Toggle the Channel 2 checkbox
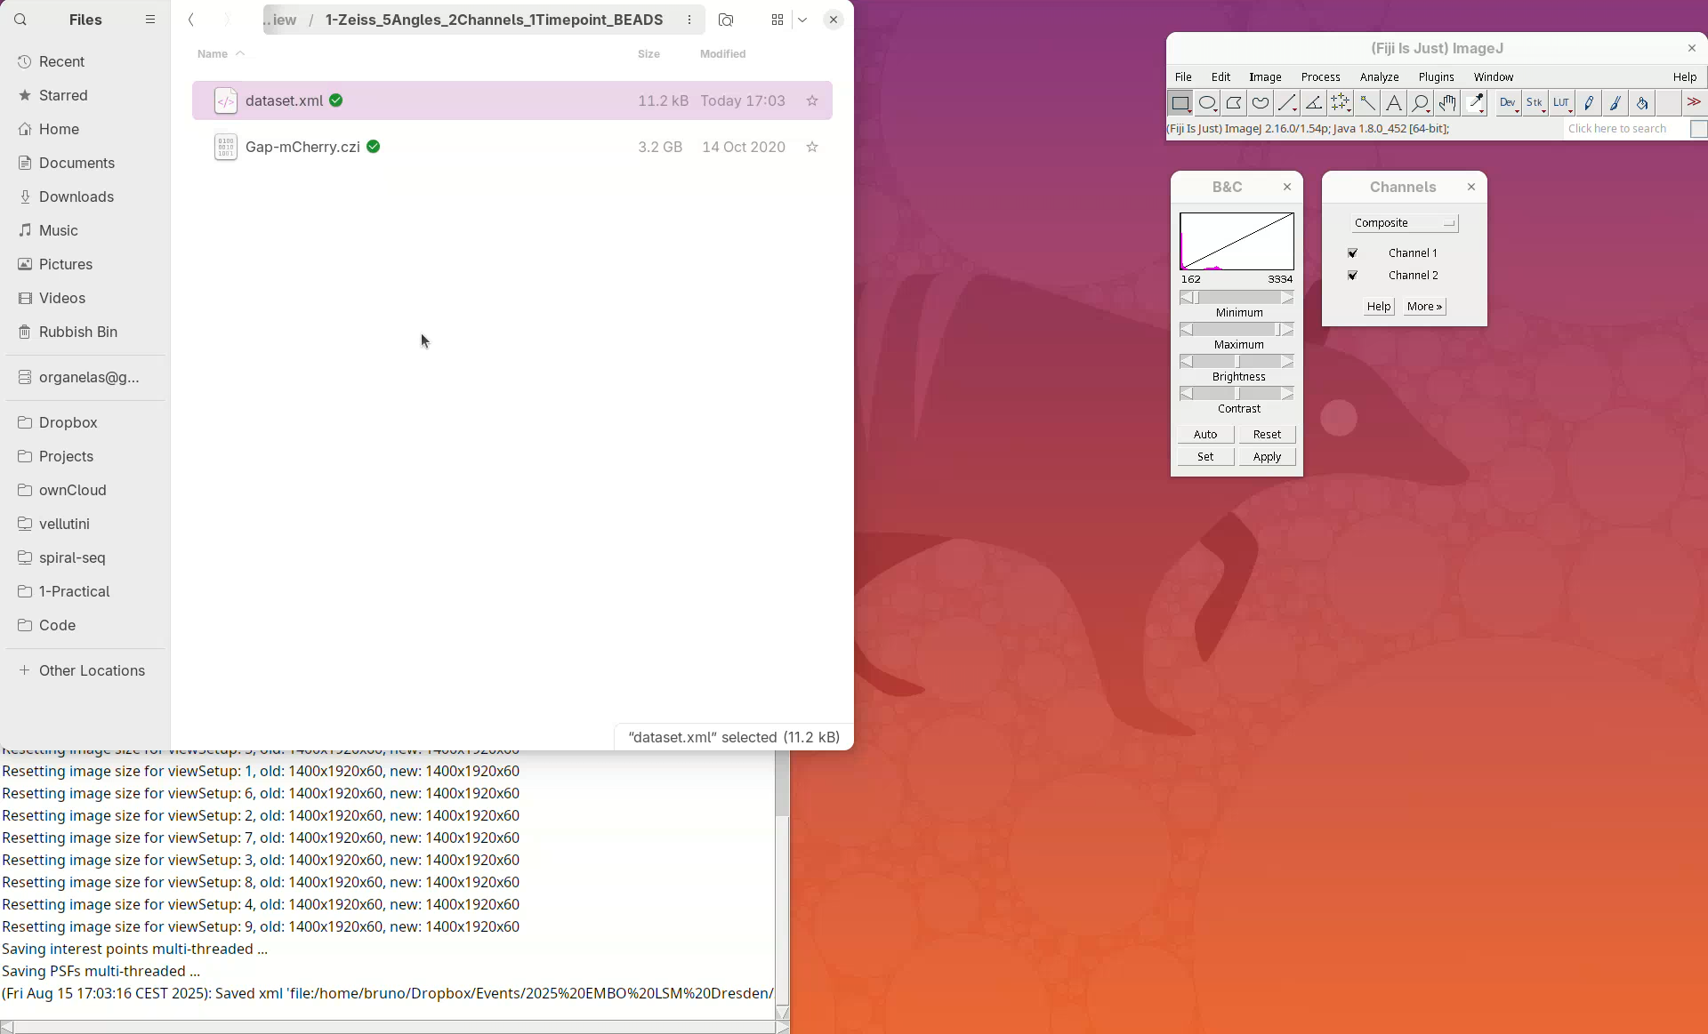This screenshot has width=1708, height=1034. click(1353, 276)
